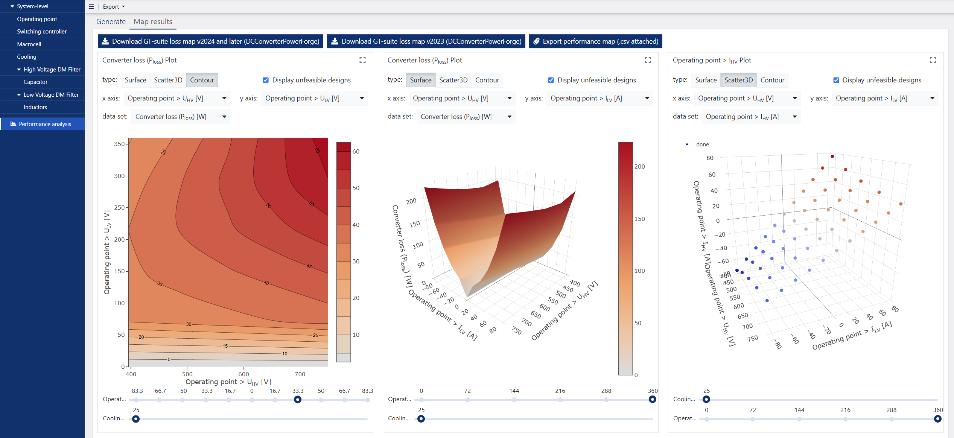The height and width of the screenshot is (438, 954).
Task: Select Switching controller in sidebar
Action: [42, 32]
